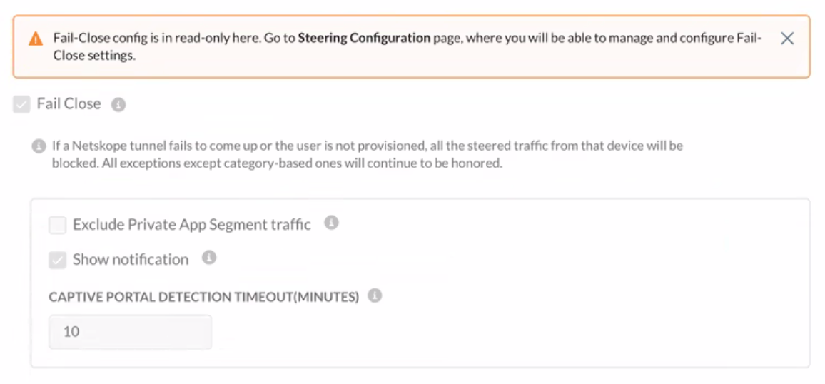Click the orange warning triangle icon
Viewport: 825px width, 384px height.
(36, 39)
